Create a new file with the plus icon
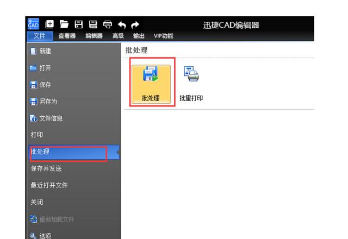 tap(49, 24)
